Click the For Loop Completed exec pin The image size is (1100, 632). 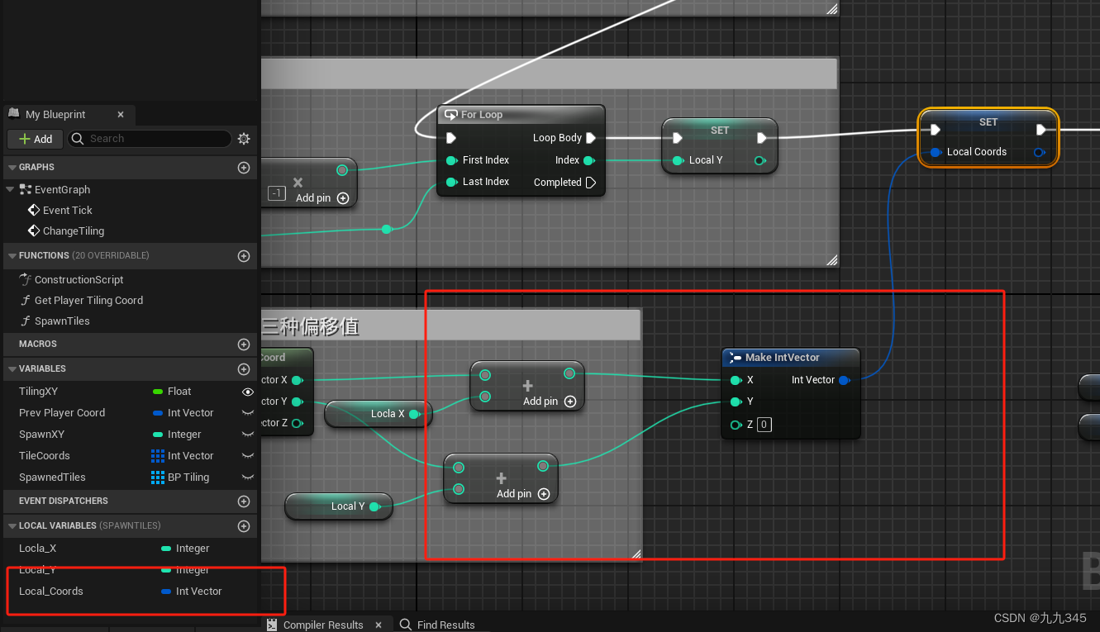[x=591, y=183]
